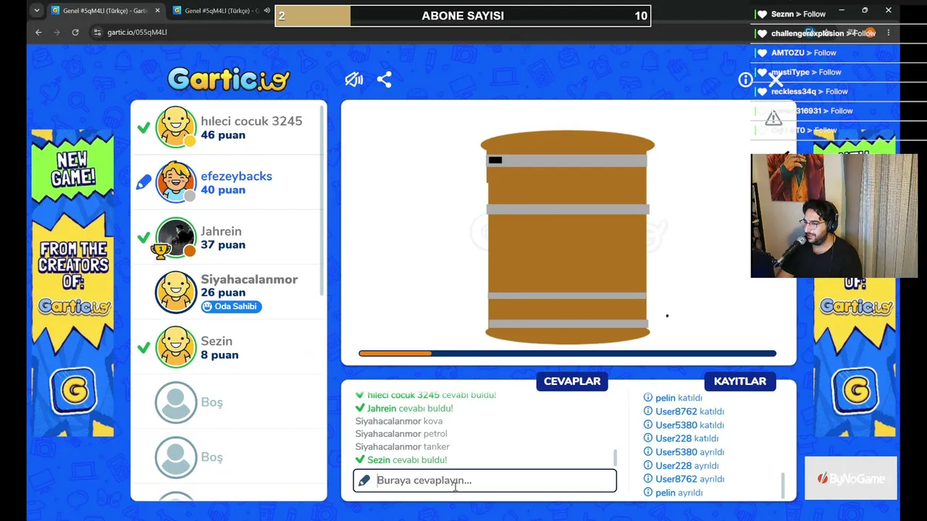Click the barrel drawing on the canvas

pyautogui.click(x=567, y=237)
